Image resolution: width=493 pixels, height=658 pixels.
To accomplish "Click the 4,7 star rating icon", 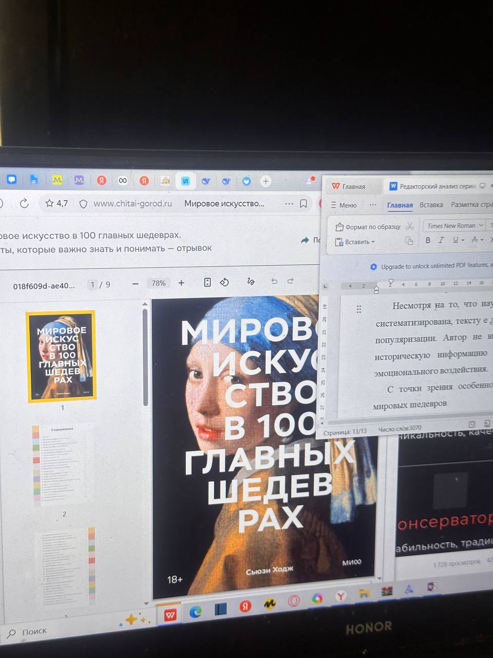I will pyautogui.click(x=50, y=204).
